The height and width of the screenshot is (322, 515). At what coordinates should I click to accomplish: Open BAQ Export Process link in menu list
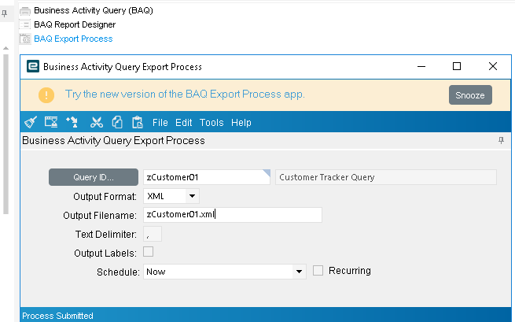point(73,39)
